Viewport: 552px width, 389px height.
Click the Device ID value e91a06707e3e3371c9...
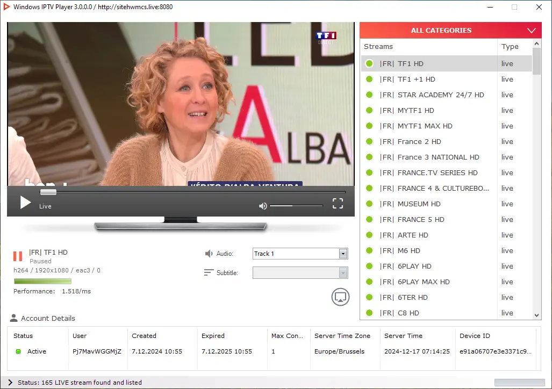pyautogui.click(x=496, y=351)
